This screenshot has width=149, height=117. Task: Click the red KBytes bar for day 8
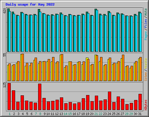coord(40,97)
